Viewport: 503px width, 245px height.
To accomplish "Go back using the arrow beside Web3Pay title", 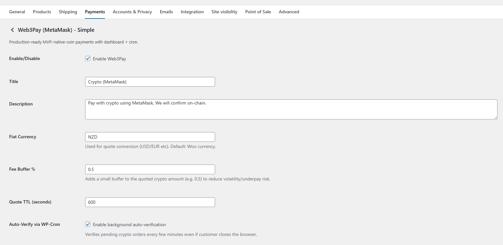I will (12, 30).
